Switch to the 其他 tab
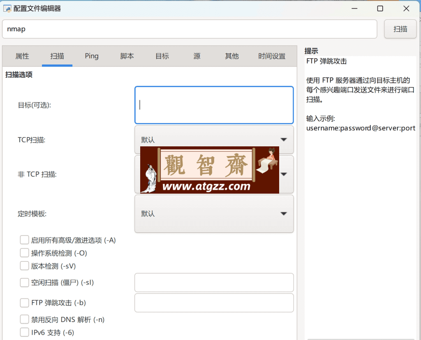The height and width of the screenshot is (340, 421). (232, 56)
